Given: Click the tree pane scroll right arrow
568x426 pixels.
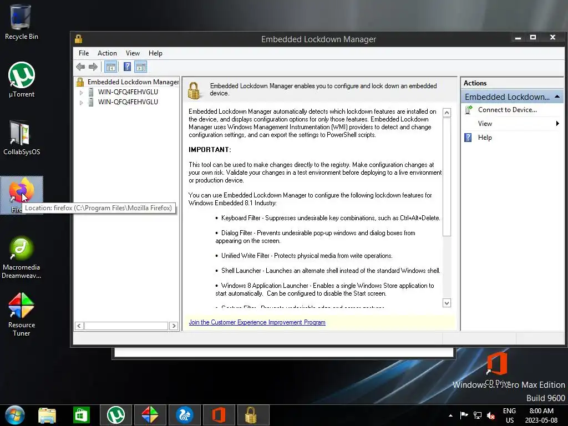Looking at the screenshot, I should pos(174,326).
